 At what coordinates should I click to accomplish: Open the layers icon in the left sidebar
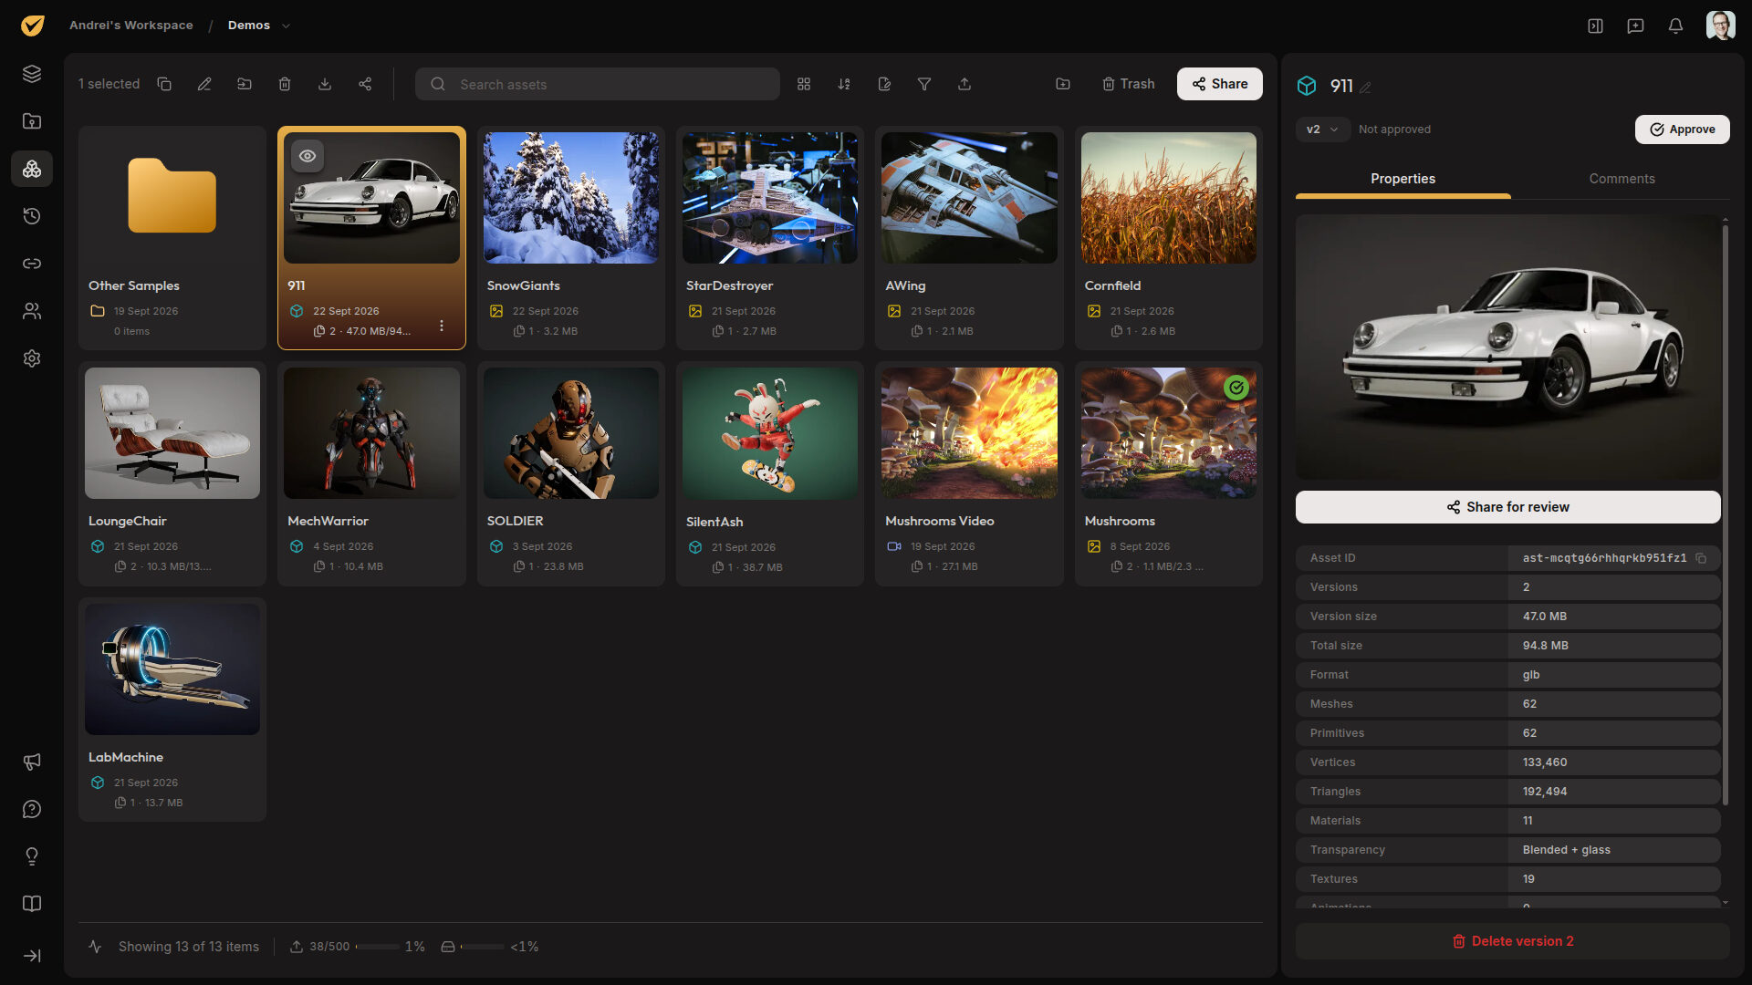coord(32,74)
